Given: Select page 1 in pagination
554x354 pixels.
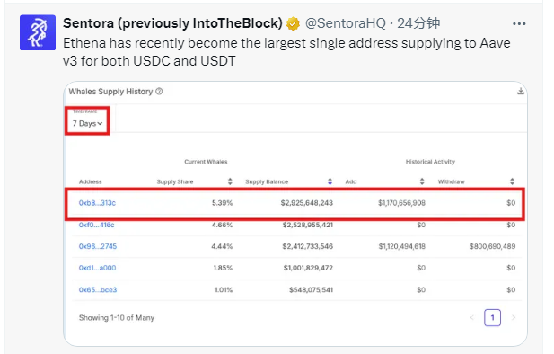Looking at the screenshot, I should (x=492, y=317).
